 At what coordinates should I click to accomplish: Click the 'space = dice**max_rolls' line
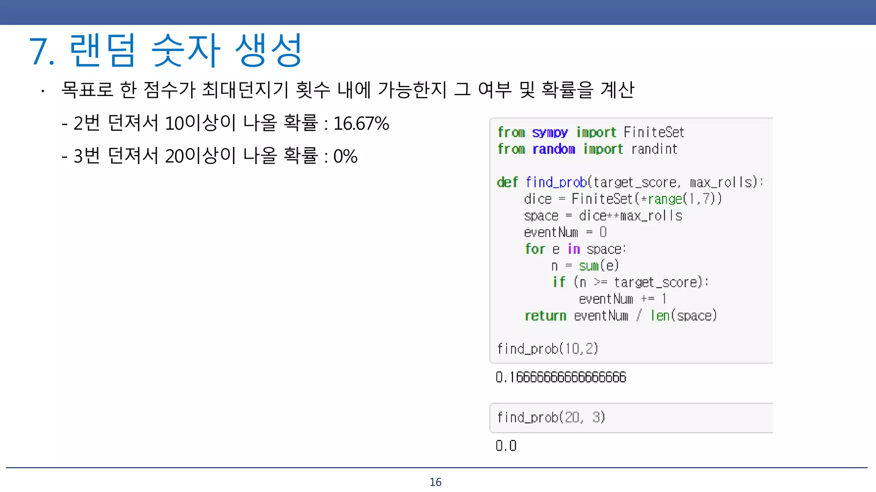pos(603,216)
